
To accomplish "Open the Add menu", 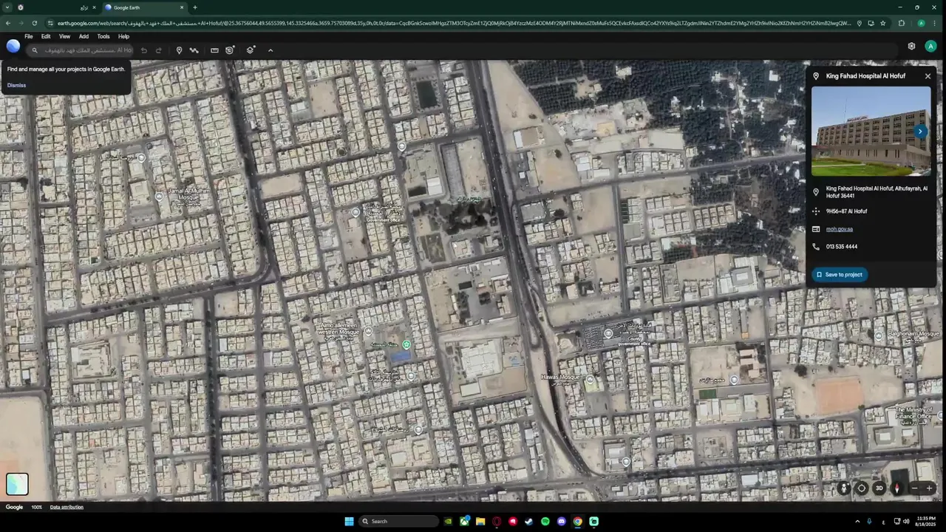I will (84, 36).
